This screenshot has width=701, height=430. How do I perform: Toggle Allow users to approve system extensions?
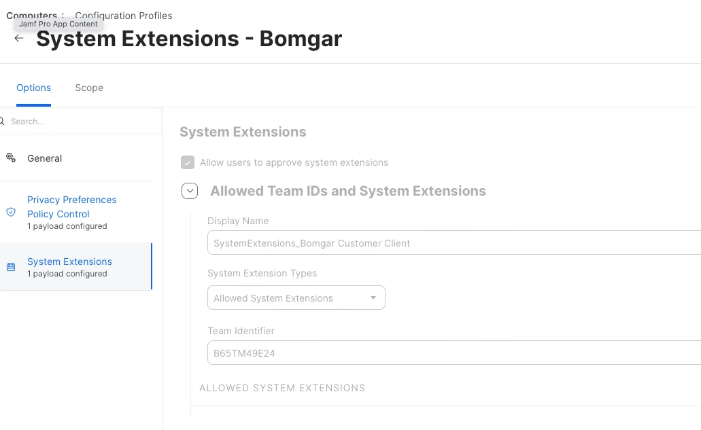coord(188,162)
